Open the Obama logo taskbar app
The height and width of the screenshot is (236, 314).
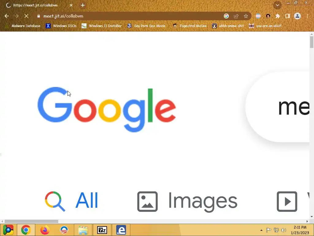click(64, 230)
